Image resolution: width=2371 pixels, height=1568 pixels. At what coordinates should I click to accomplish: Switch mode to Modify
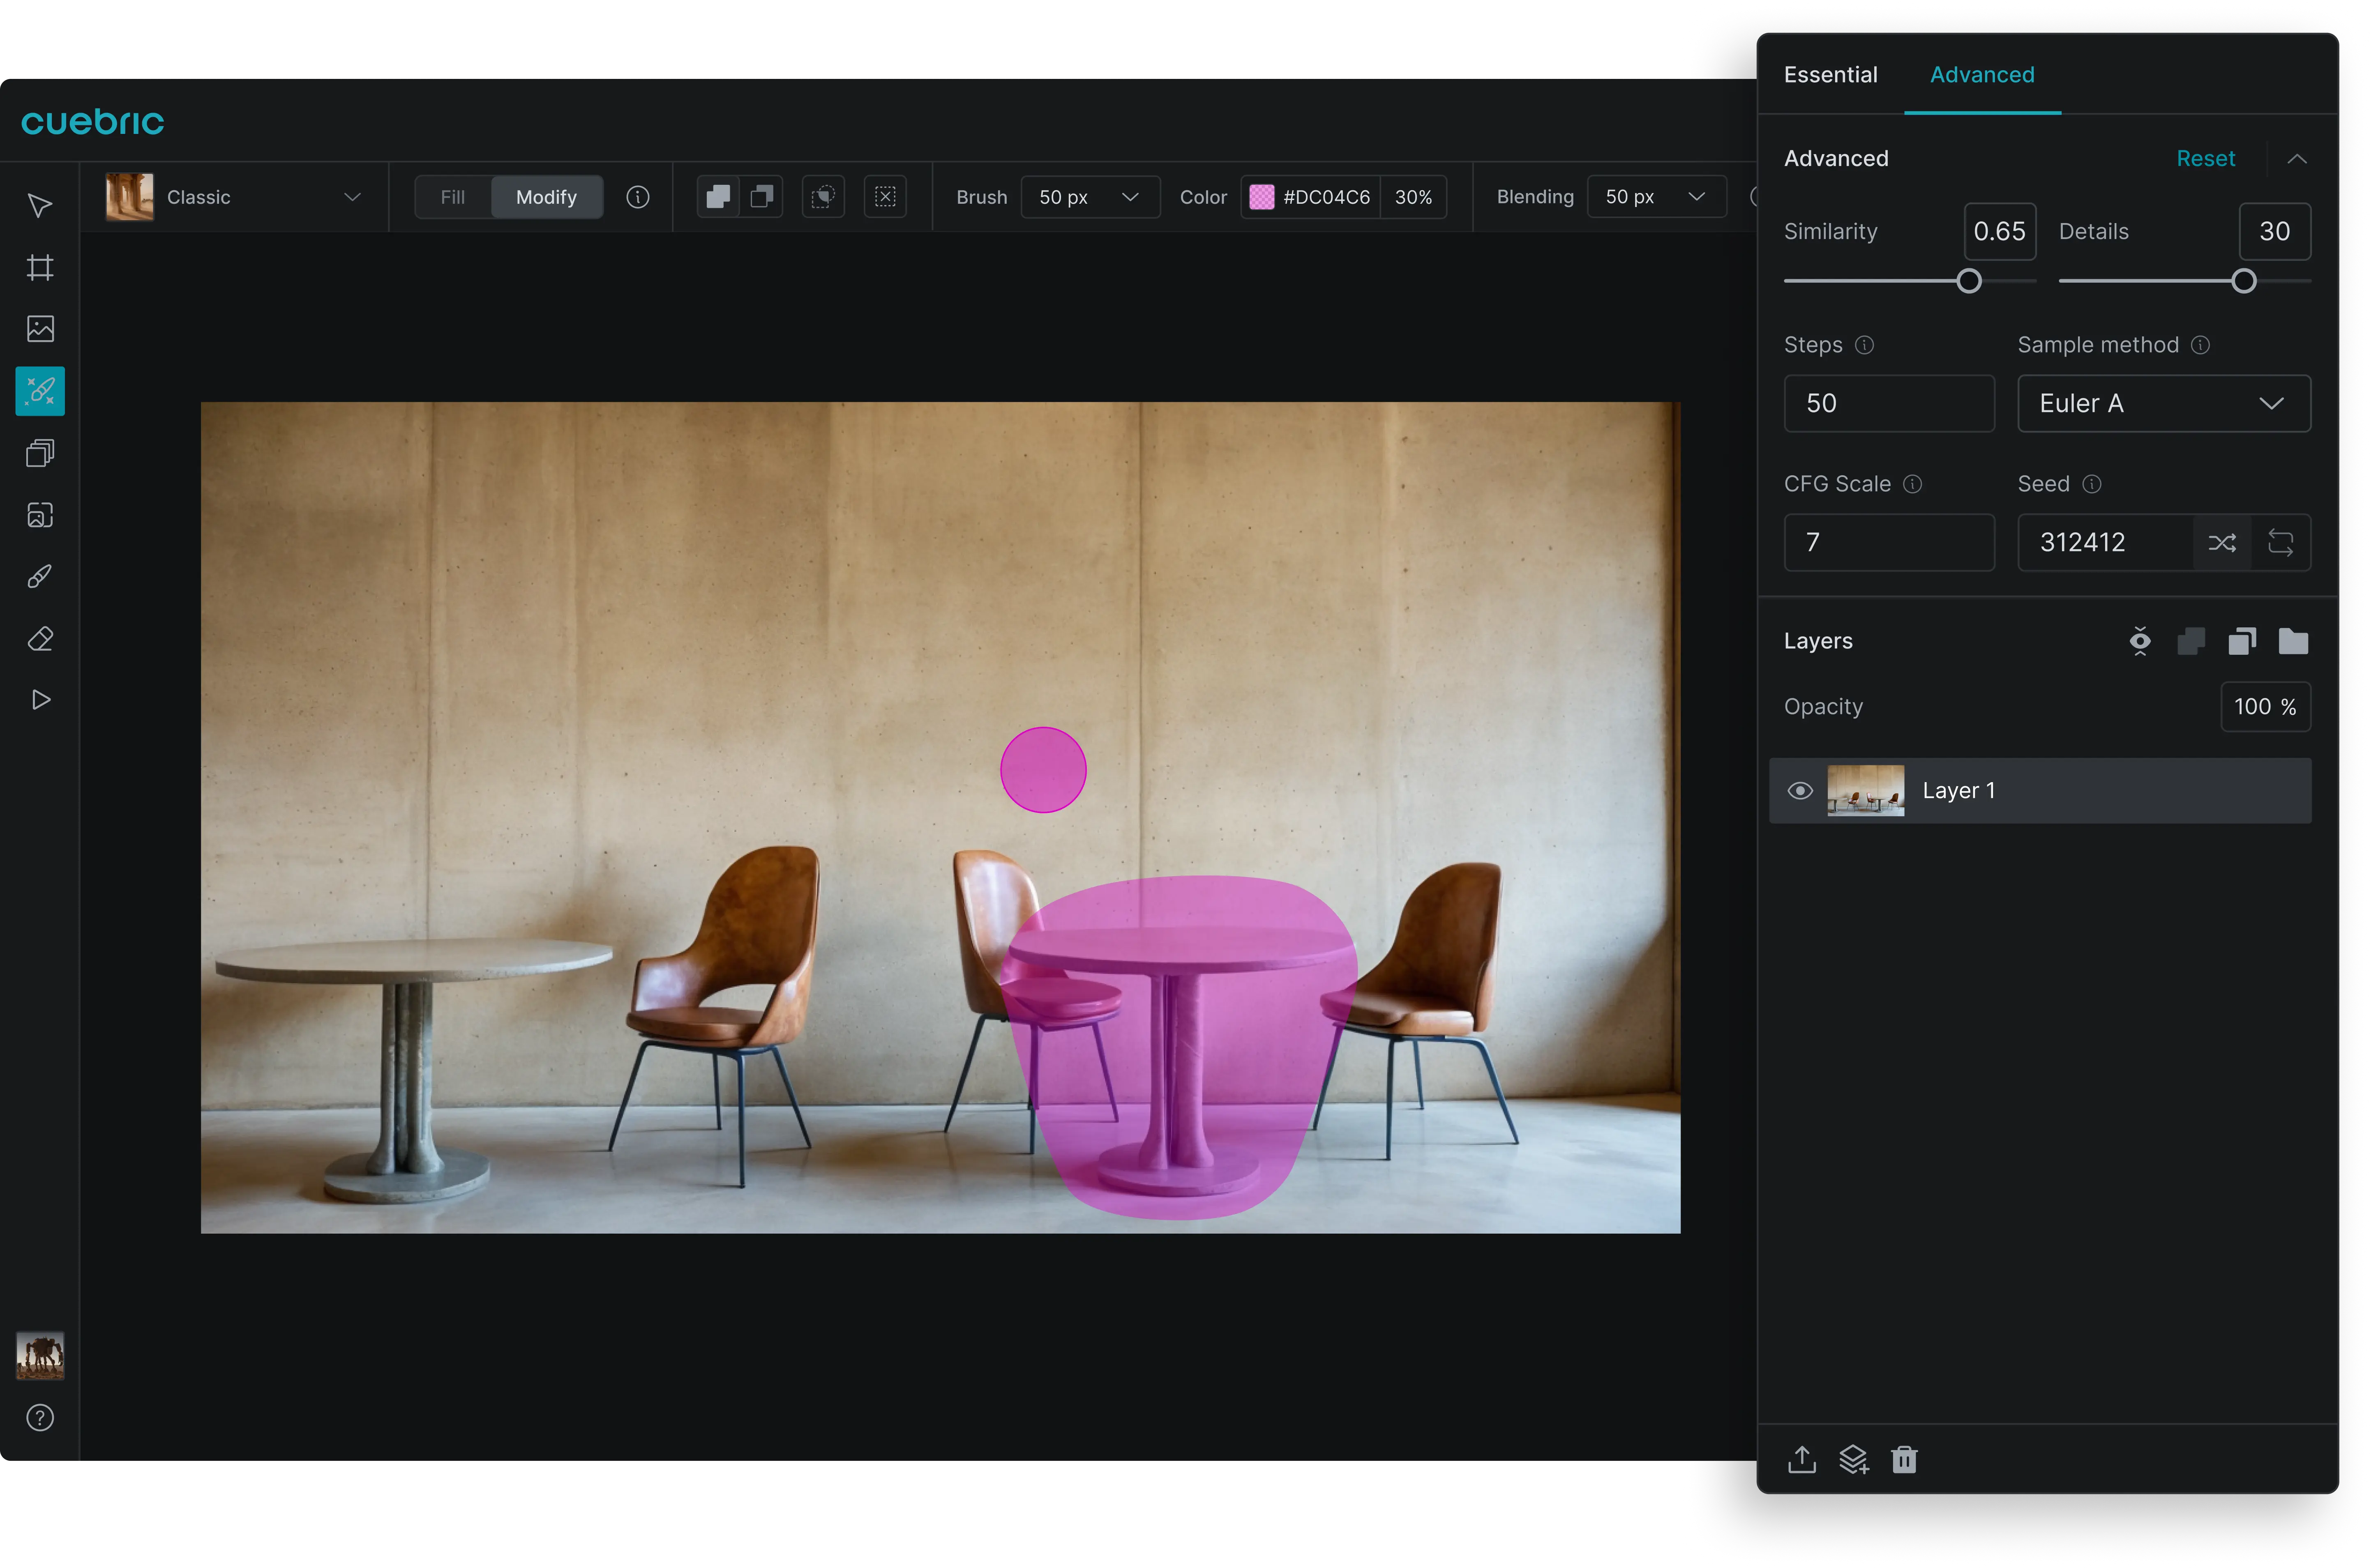tap(546, 197)
